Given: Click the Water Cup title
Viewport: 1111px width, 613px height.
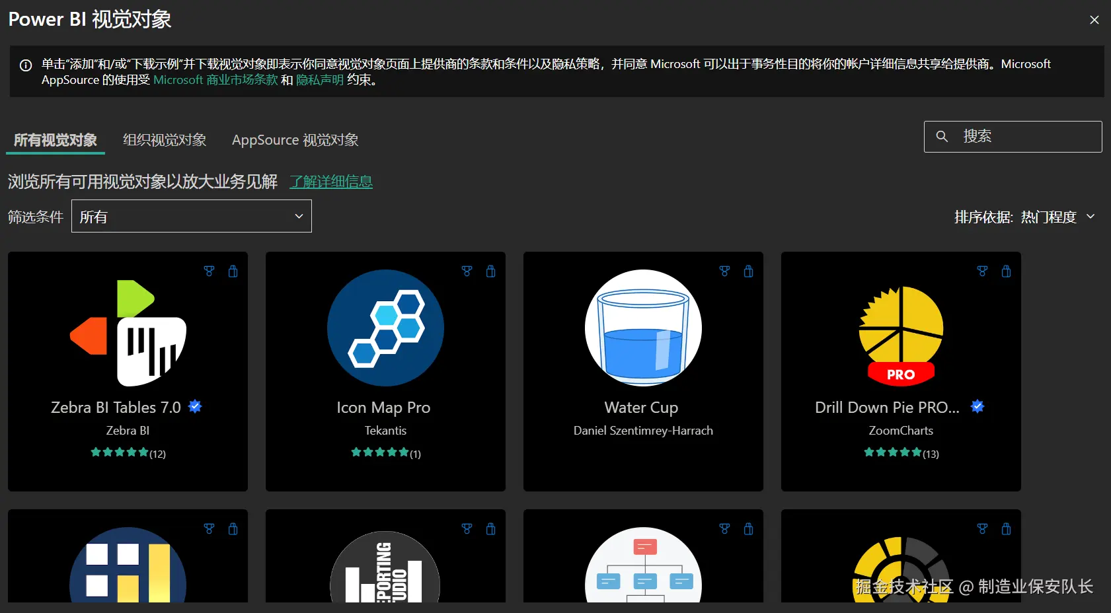Looking at the screenshot, I should tap(641, 408).
